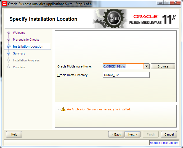Click the Help button

pos(14,134)
